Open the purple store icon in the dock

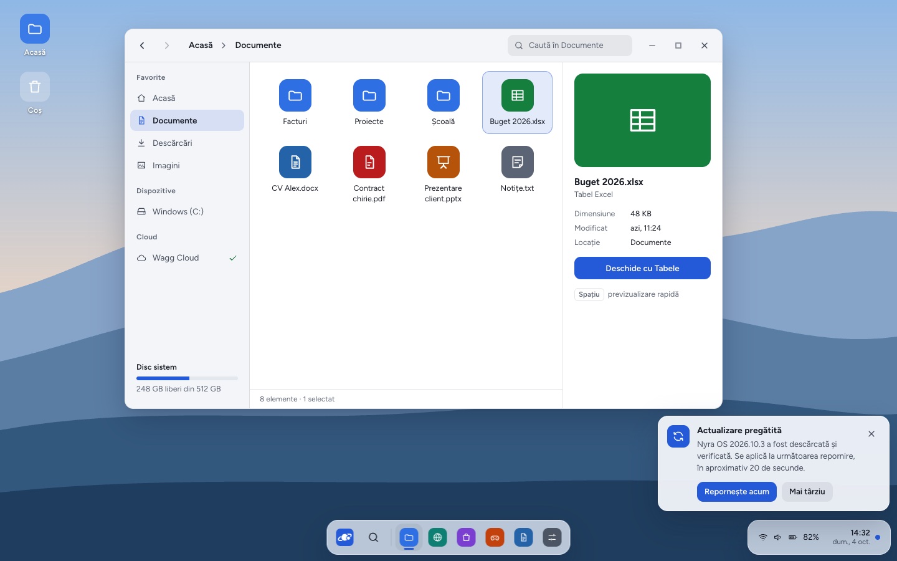click(466, 537)
